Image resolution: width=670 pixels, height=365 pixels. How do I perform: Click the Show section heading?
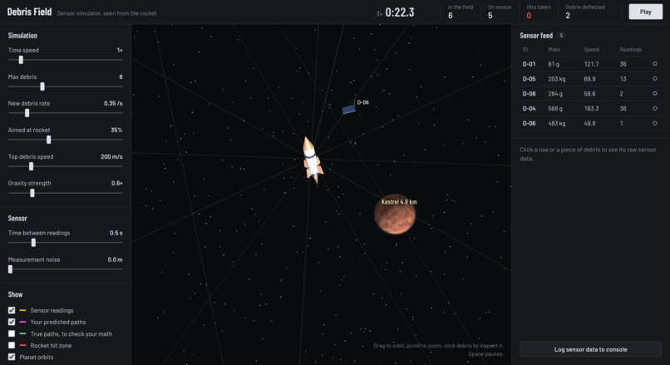16,294
